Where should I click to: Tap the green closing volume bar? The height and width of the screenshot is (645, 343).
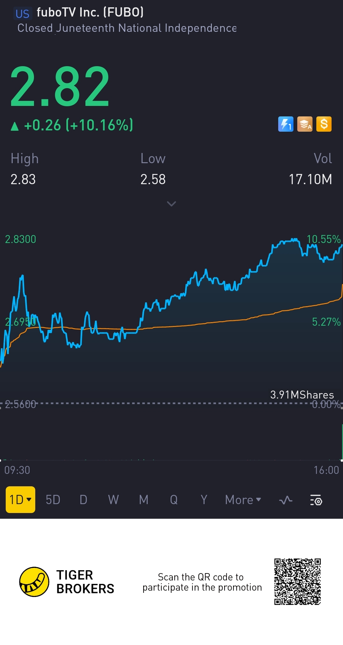[x=342, y=442]
